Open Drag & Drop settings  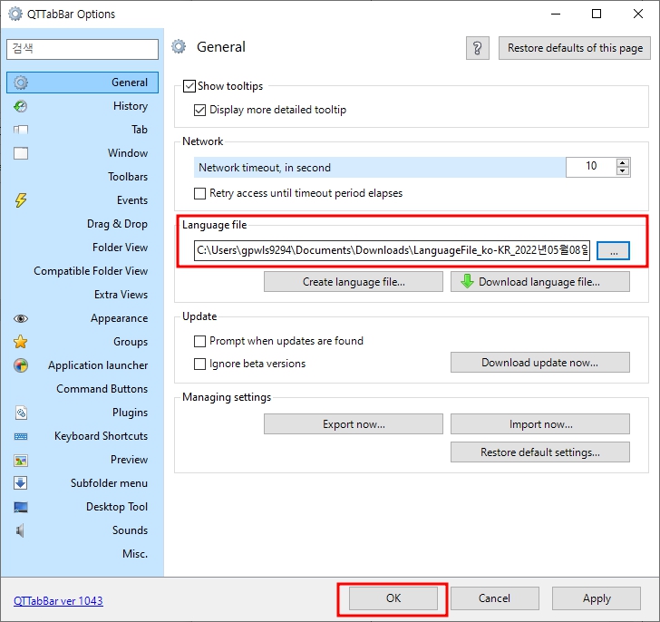point(82,224)
